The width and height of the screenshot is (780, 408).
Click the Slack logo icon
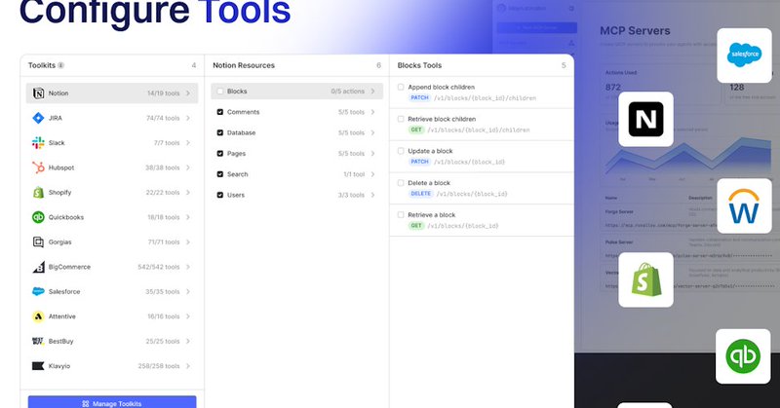(x=38, y=142)
